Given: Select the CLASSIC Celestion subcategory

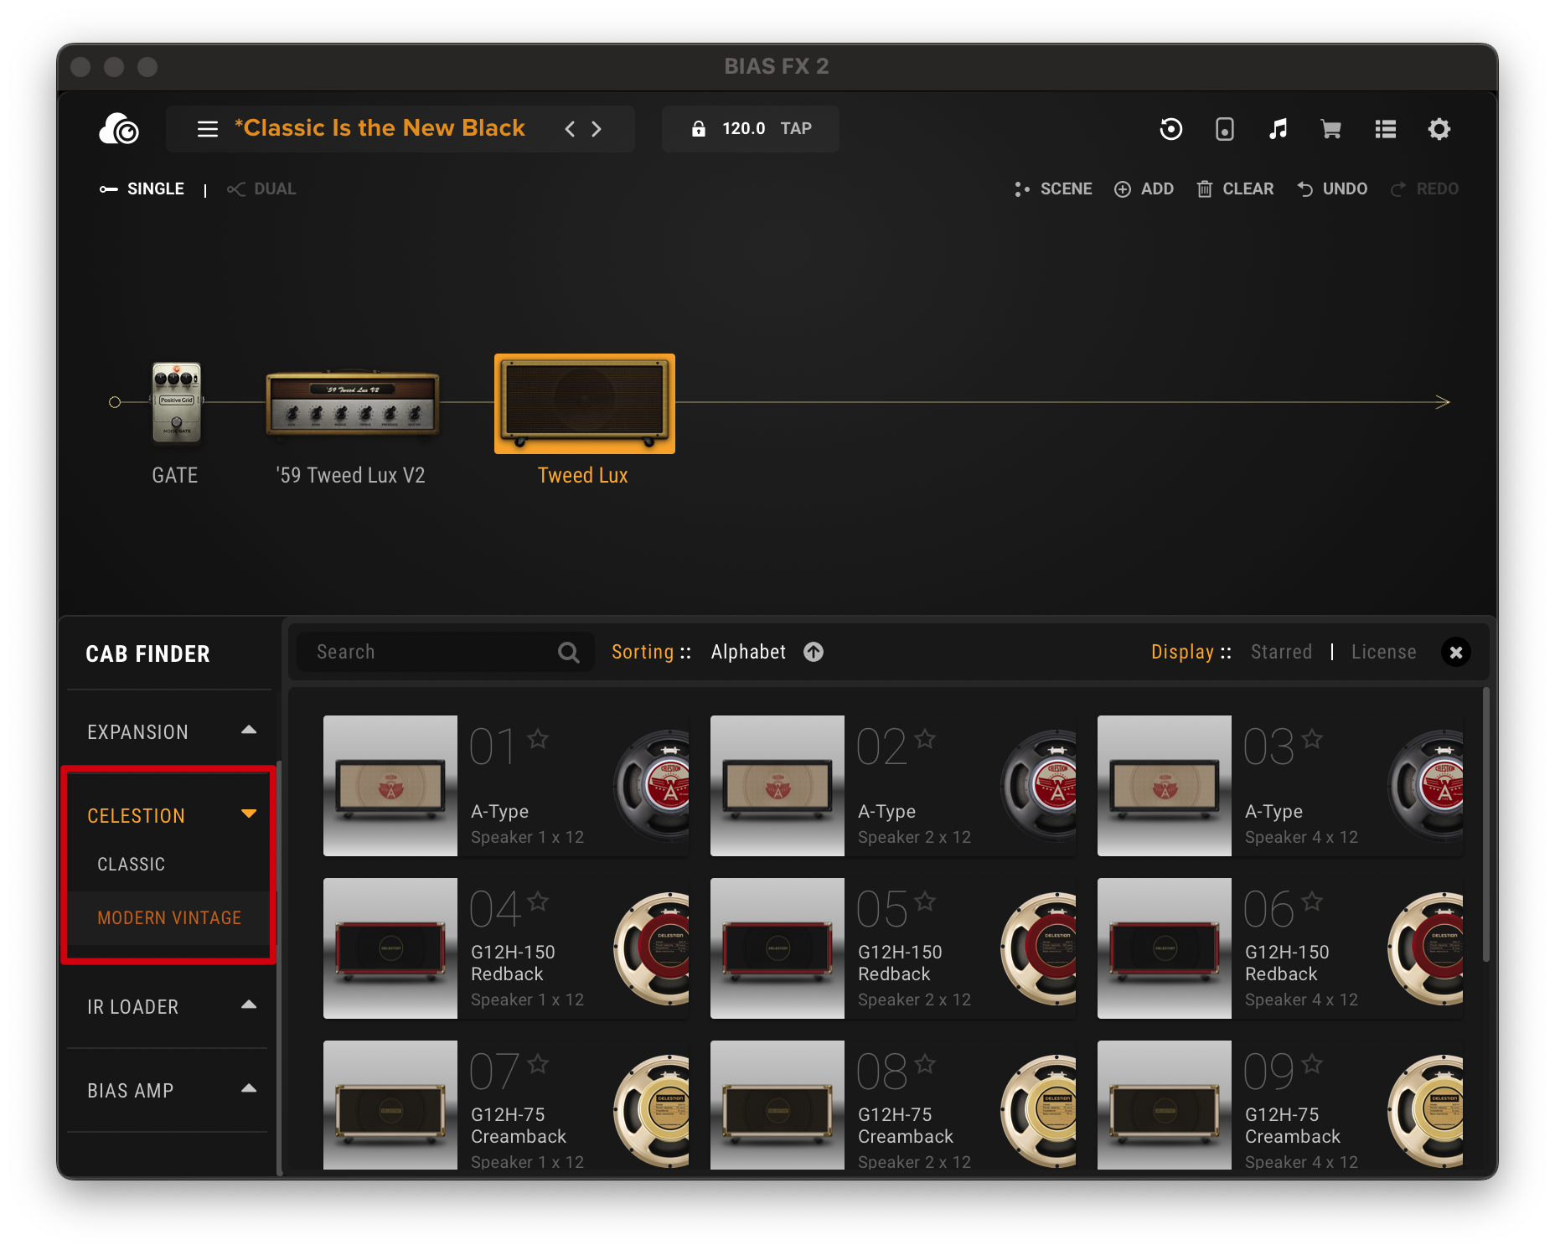Looking at the screenshot, I should tap(132, 864).
